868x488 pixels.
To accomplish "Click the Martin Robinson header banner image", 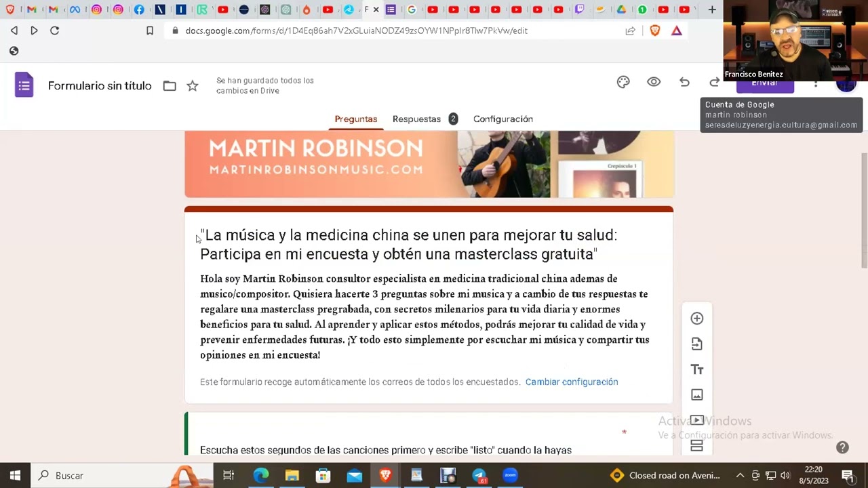I will tap(429, 164).
